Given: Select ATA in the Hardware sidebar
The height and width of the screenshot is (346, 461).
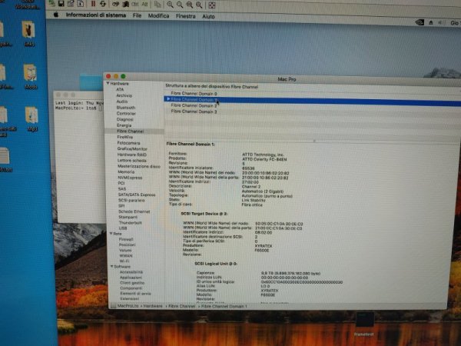Looking at the screenshot, I should click(120, 89).
